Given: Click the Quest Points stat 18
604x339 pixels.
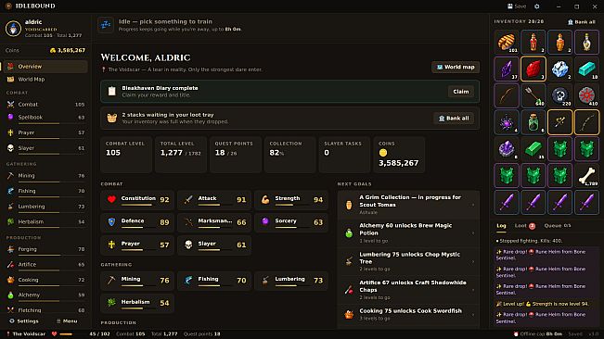Looking at the screenshot, I should pyautogui.click(x=236, y=155).
